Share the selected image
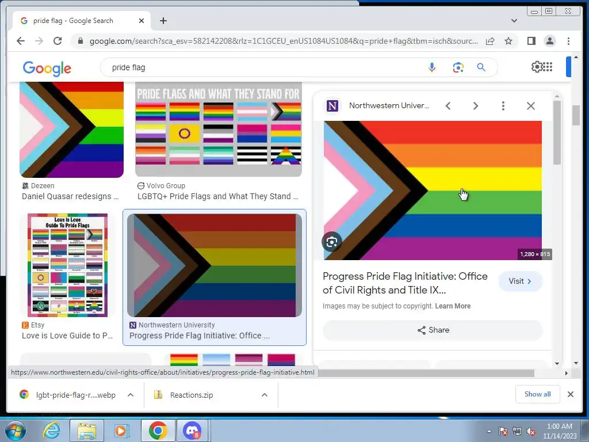589x442 pixels. [x=433, y=330]
